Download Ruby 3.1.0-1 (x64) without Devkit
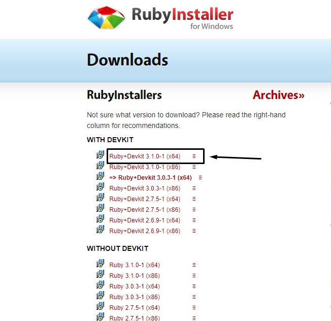331x321 pixels. tap(135, 265)
